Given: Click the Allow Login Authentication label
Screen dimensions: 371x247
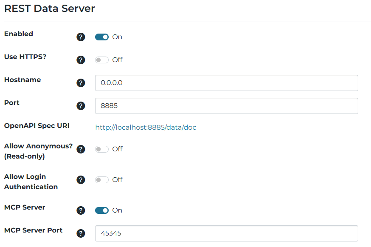Looking at the screenshot, I should (x=31, y=182).
